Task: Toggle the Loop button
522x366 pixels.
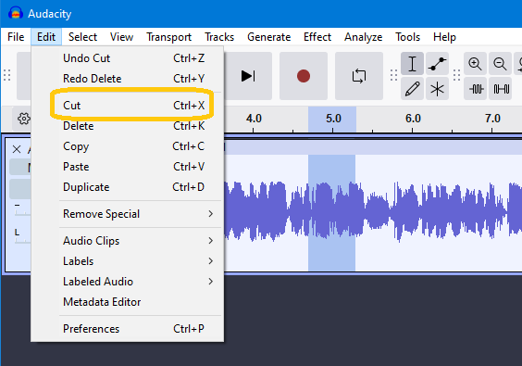Action: [359, 76]
